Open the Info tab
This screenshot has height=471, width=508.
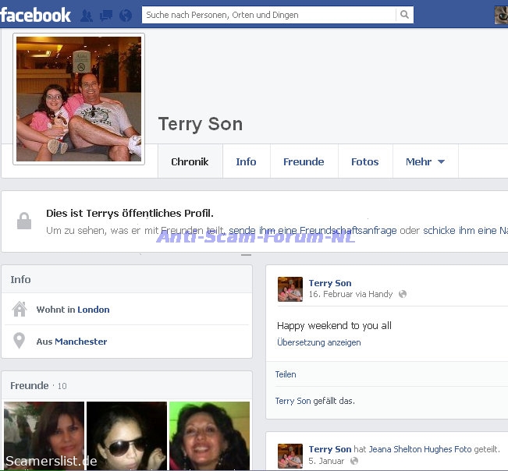[x=246, y=162]
